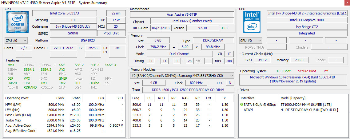
Task: Click the AES-NI feature label
Action: click(13, 87)
